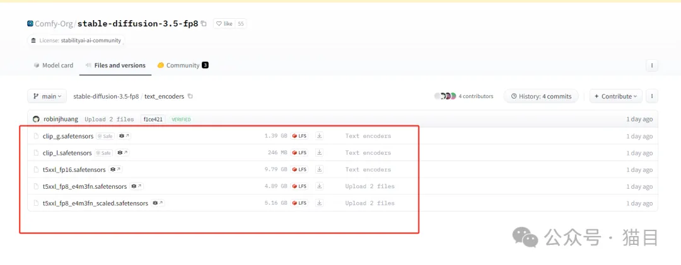Viewport: 681px width, 265px height.
Task: Download clip_l.safetensors
Action: click(x=319, y=153)
